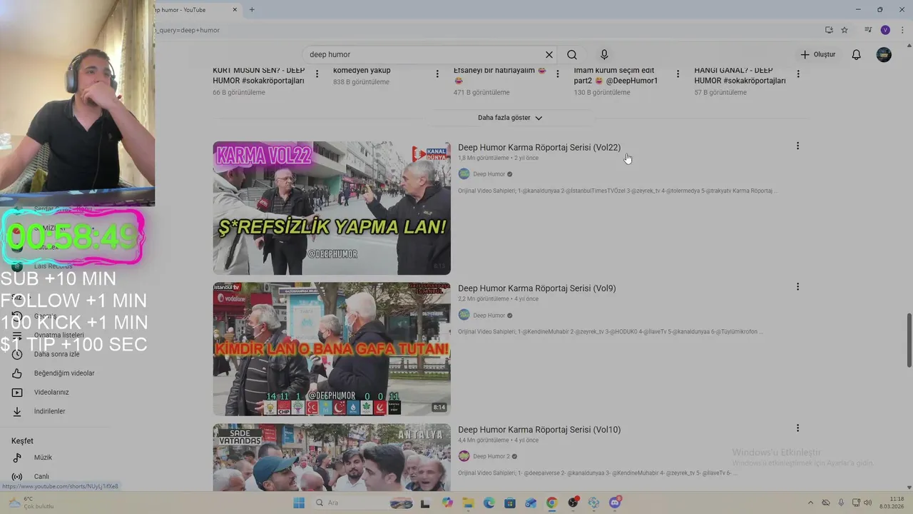Open 'Deep Humor Karma Röportaj Serisi (Vol9)' title
The width and height of the screenshot is (913, 514).
coord(537,288)
